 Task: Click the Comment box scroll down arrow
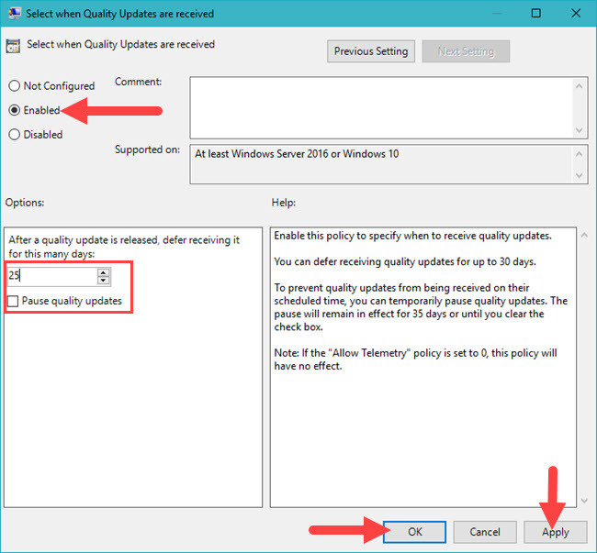coord(580,130)
